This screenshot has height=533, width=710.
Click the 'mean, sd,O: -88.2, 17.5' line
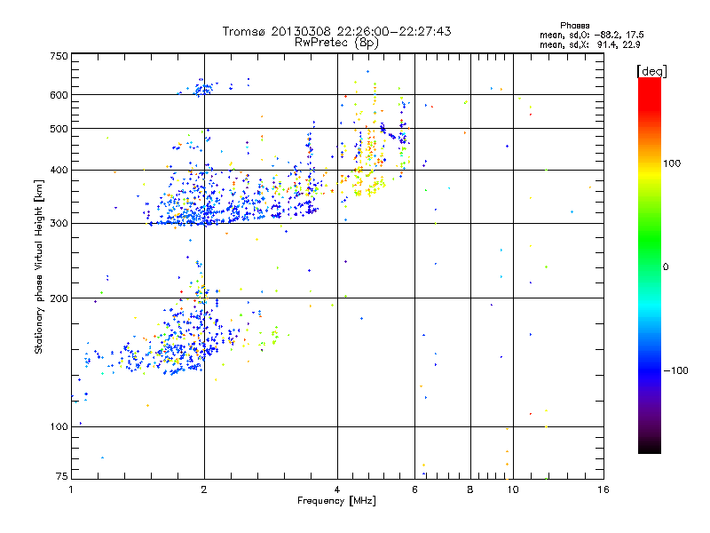(x=592, y=35)
